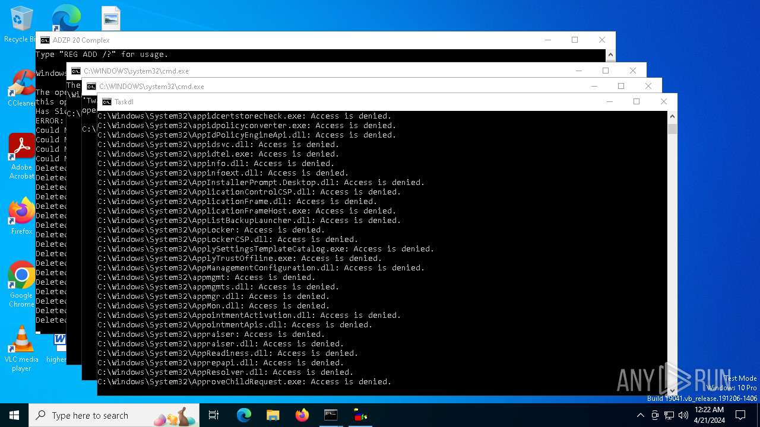Screen dimensions: 760x427
Task: Show hidden system tray icons
Action: click(640, 415)
